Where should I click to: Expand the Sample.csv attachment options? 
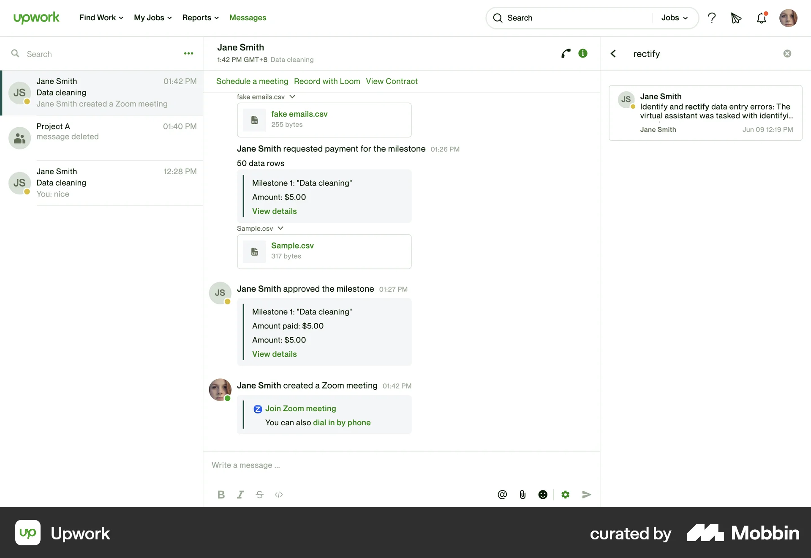pyautogui.click(x=280, y=228)
